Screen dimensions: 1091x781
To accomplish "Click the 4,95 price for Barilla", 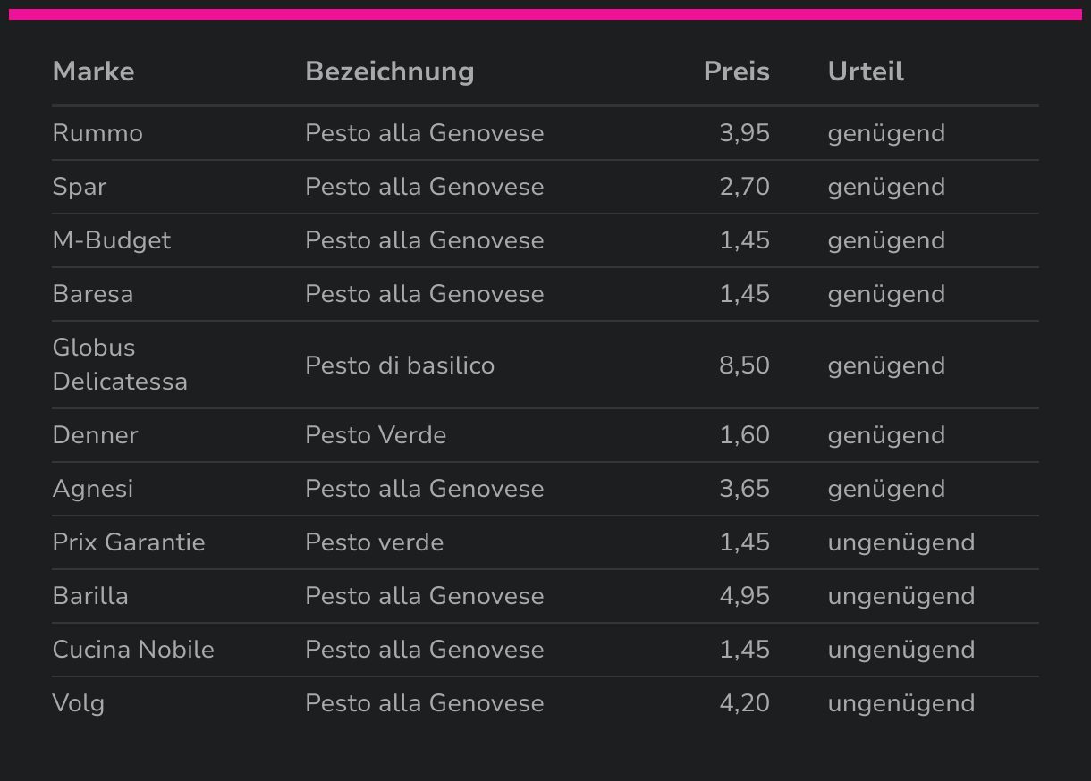I will pos(744,596).
